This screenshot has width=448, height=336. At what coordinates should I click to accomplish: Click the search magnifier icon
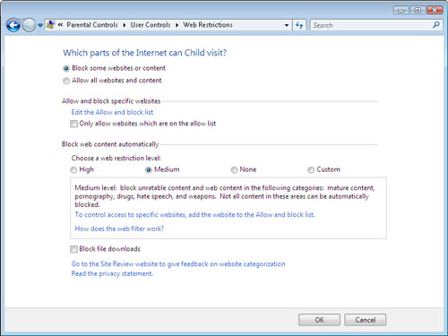click(436, 25)
